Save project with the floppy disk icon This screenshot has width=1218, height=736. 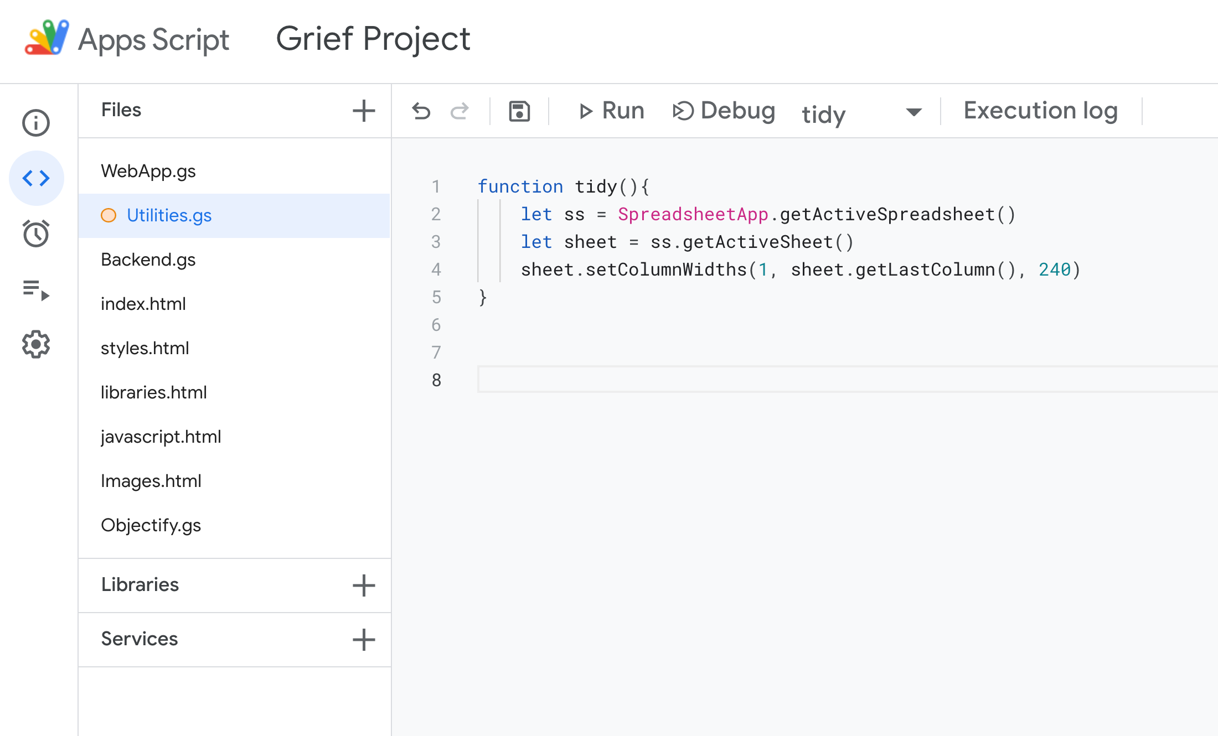click(x=519, y=111)
